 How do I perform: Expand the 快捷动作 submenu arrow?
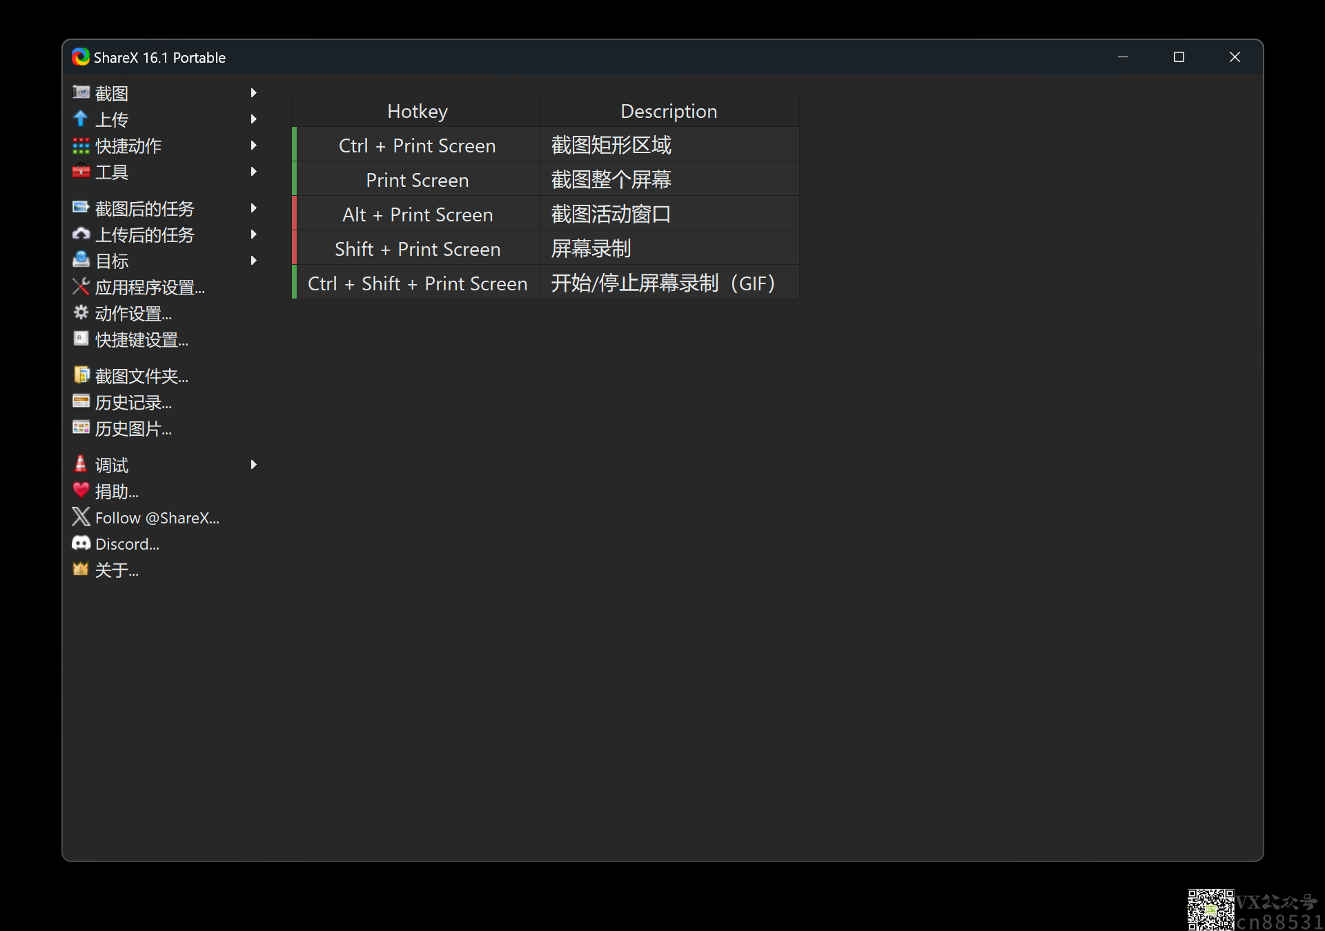click(253, 146)
